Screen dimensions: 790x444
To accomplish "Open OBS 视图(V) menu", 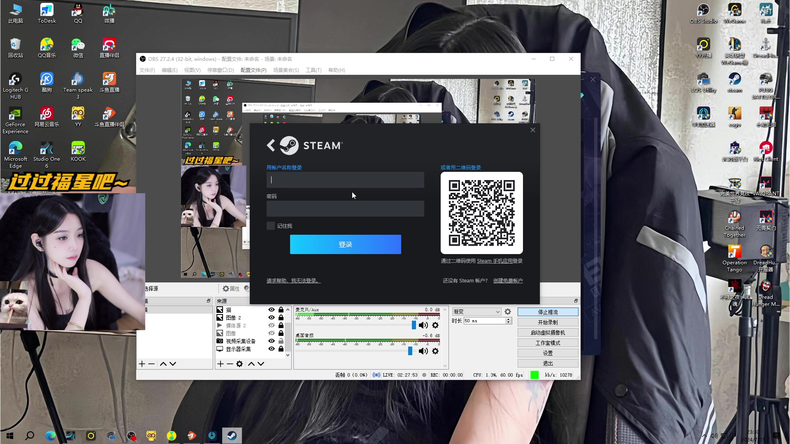I will point(192,70).
